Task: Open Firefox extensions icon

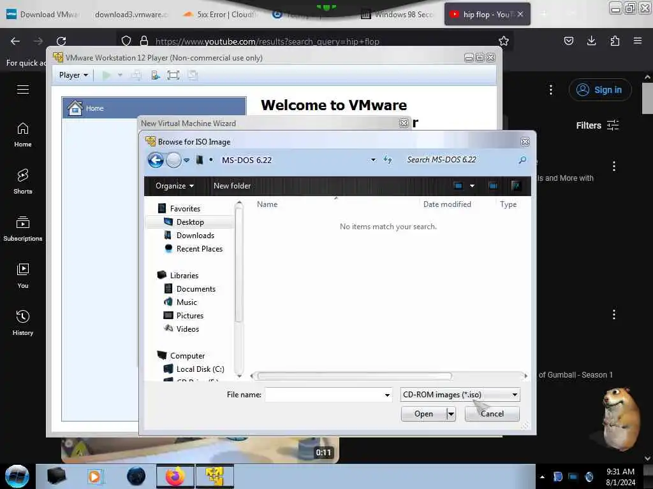Action: point(615,41)
